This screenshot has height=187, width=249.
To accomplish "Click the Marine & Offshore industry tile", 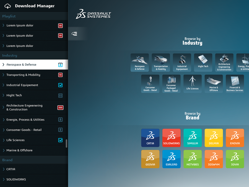I will [214, 83].
